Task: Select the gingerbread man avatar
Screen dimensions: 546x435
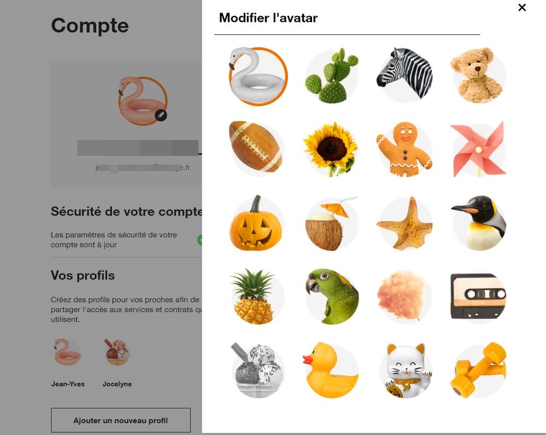Action: coord(405,149)
